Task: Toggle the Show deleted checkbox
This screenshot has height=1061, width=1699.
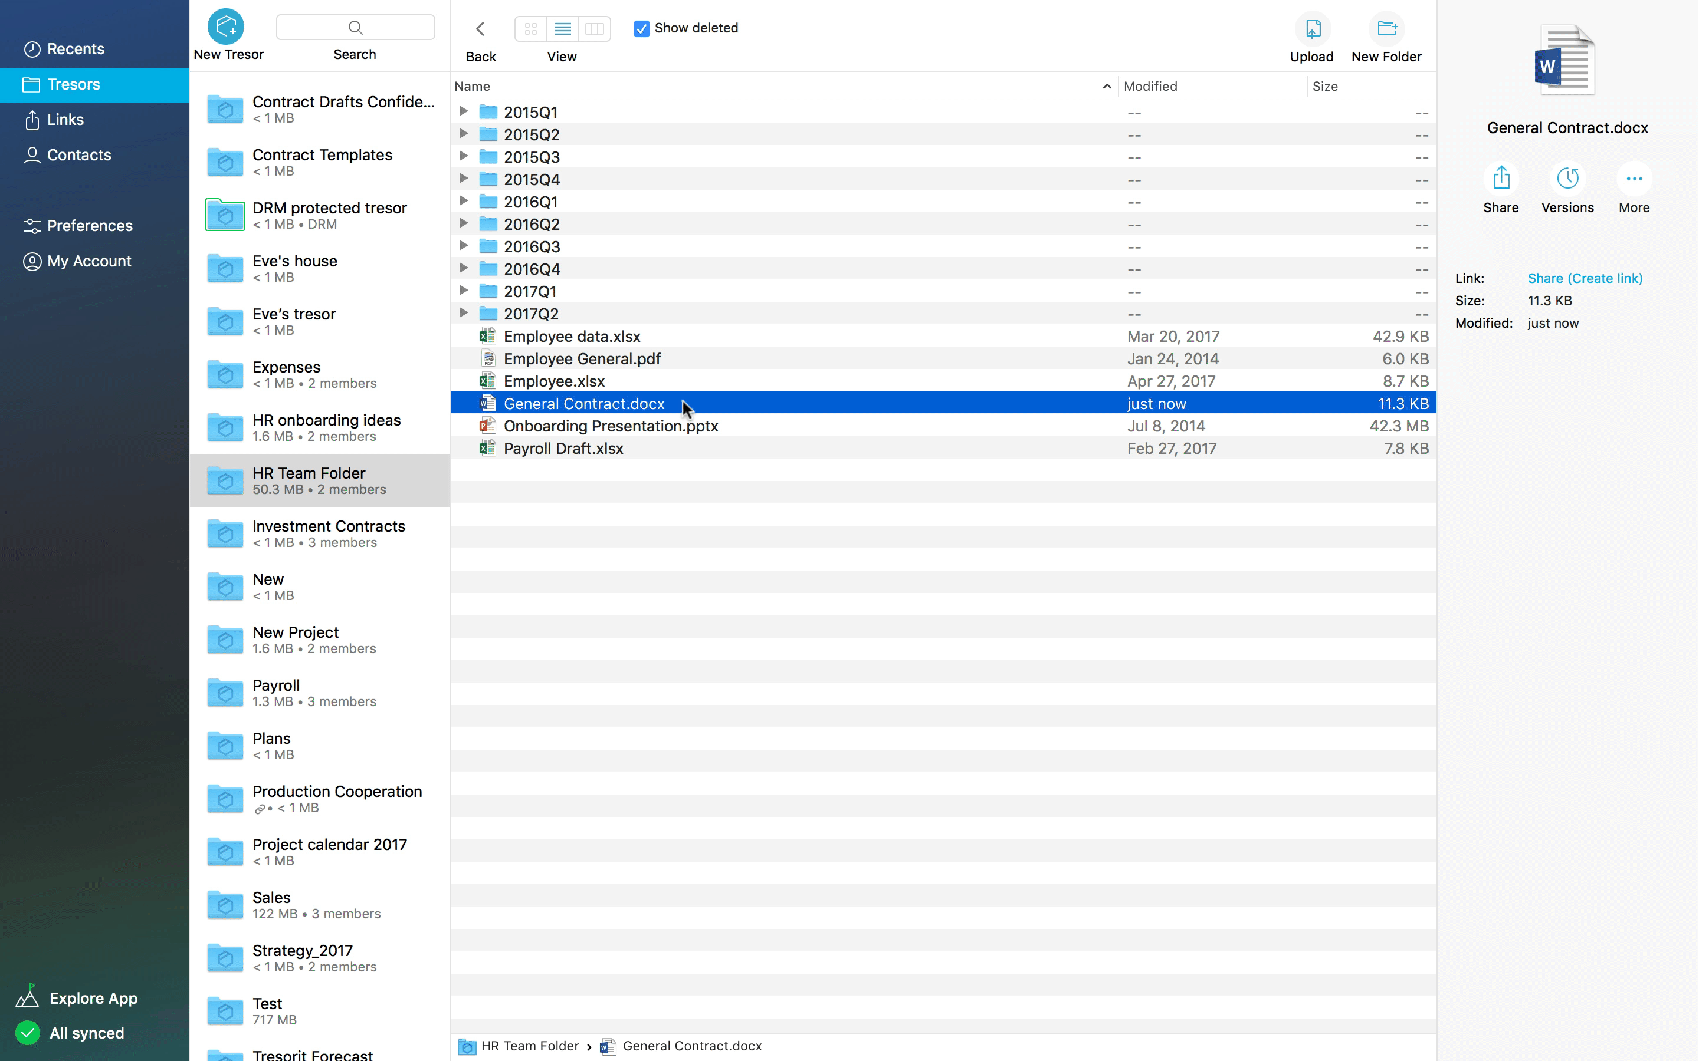Action: pos(639,27)
